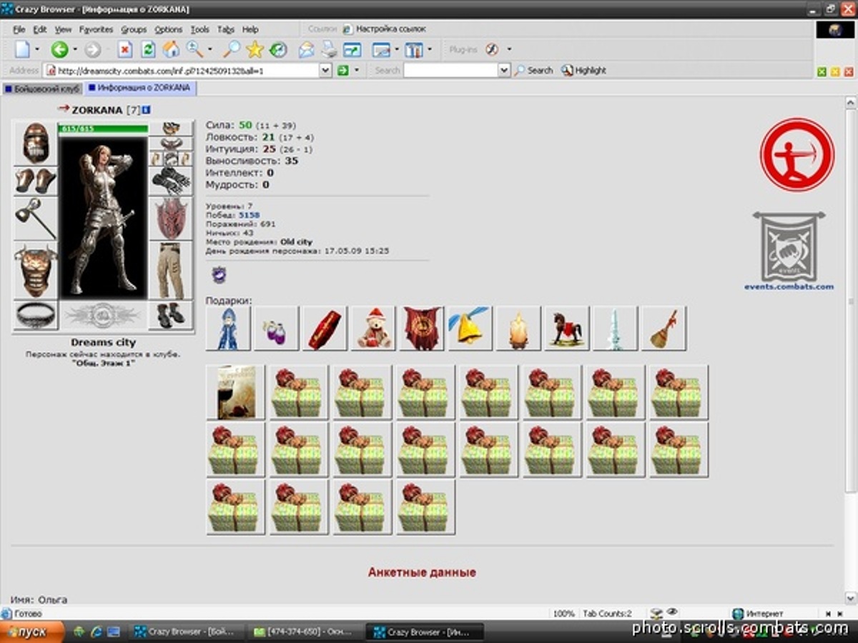This screenshot has height=643, width=858.
Task: Click the green Go arrow button
Action: pos(343,70)
